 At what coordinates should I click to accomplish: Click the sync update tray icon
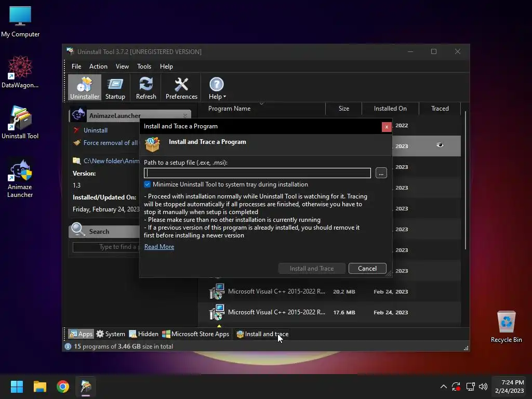pyautogui.click(x=456, y=387)
